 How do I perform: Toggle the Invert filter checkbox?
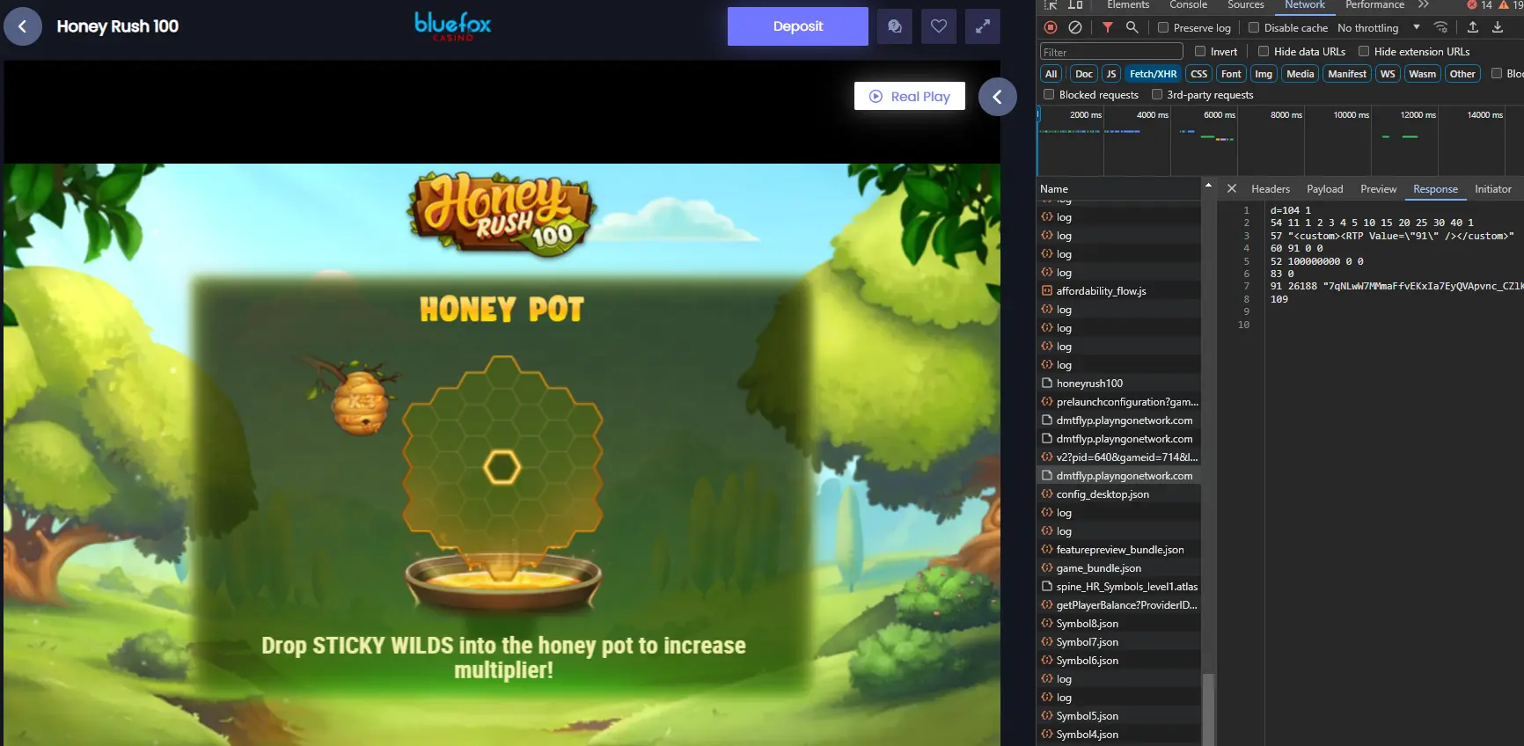click(x=1200, y=51)
